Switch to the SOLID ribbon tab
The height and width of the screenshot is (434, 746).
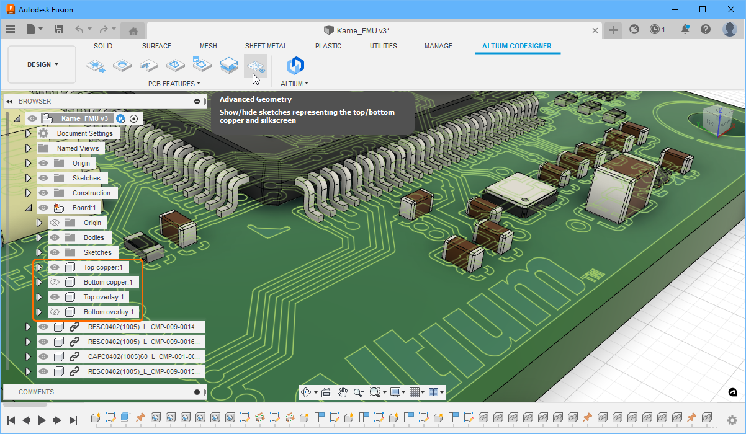103,46
